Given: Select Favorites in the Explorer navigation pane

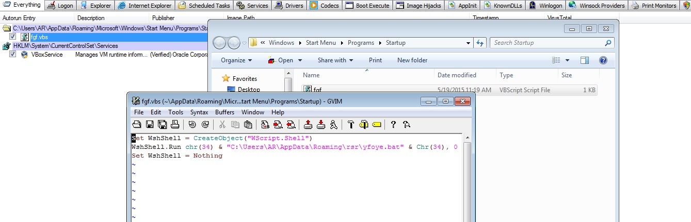Looking at the screenshot, I should (244, 79).
